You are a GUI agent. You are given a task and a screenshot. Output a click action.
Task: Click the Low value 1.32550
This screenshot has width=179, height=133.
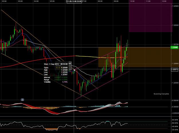point(64,72)
